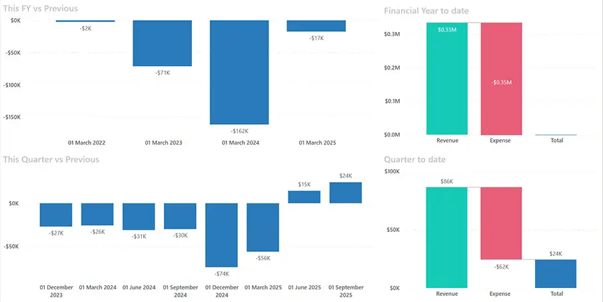Select the small -$2K bar for March 2022
Image resolution: width=603 pixels, height=302 pixels.
85,21
